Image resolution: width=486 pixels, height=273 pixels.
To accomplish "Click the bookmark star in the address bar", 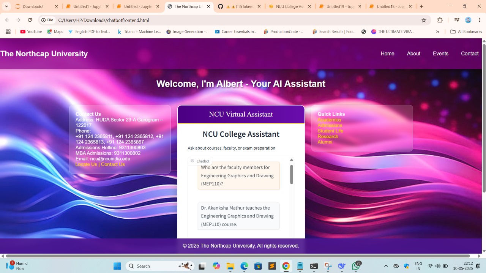I will coord(424,20).
